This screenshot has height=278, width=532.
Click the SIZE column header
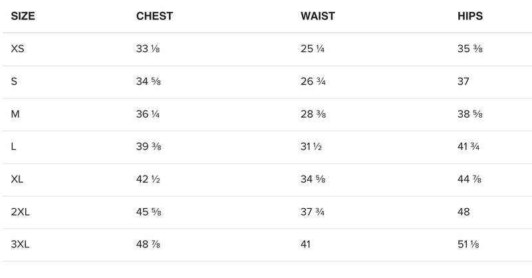click(x=23, y=17)
